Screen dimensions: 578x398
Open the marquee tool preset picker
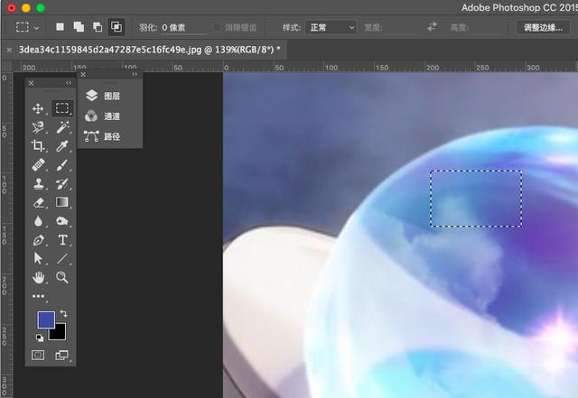(x=28, y=27)
